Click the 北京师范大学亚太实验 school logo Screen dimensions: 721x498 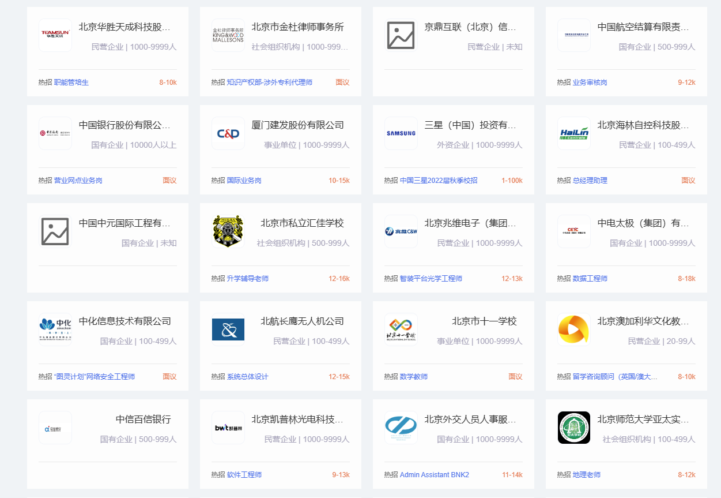click(x=574, y=428)
